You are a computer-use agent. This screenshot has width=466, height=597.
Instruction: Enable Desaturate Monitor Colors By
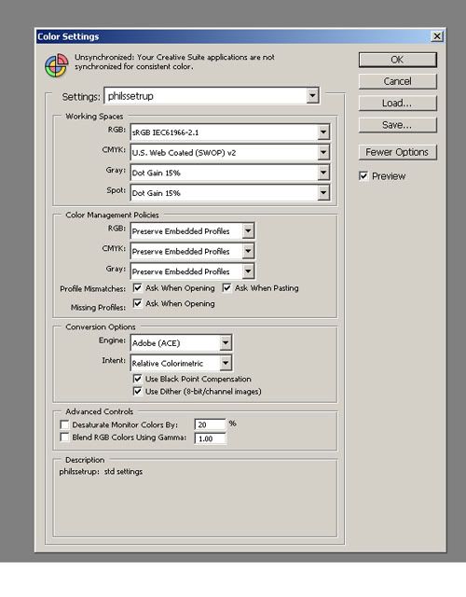click(64, 424)
